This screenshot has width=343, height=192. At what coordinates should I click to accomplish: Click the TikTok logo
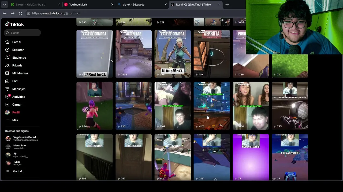[x=14, y=24]
